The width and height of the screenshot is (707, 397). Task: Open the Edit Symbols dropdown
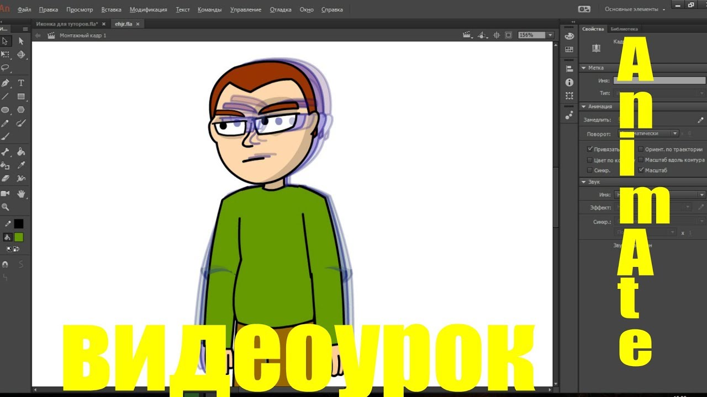483,35
